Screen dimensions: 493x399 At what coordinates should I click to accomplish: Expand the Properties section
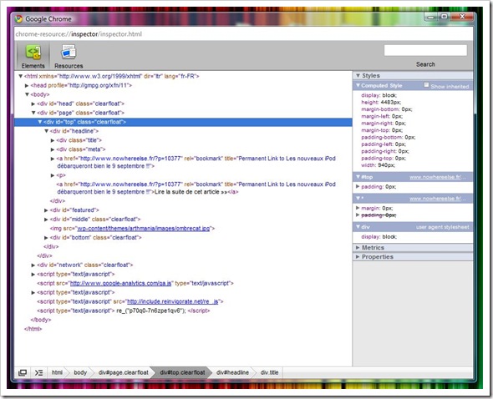tap(358, 257)
